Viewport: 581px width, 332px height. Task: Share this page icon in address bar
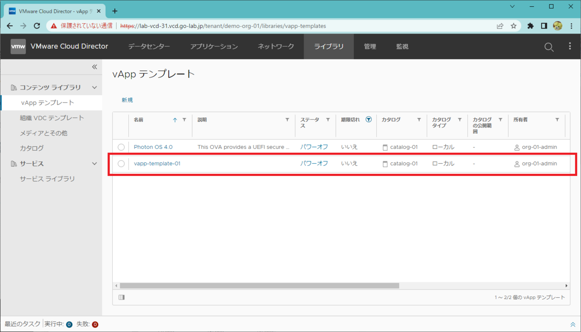[x=500, y=26]
